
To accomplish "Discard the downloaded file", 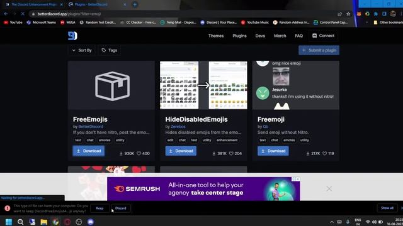I will (120, 208).
